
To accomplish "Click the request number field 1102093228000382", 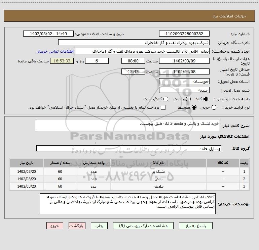I will [184, 34].
